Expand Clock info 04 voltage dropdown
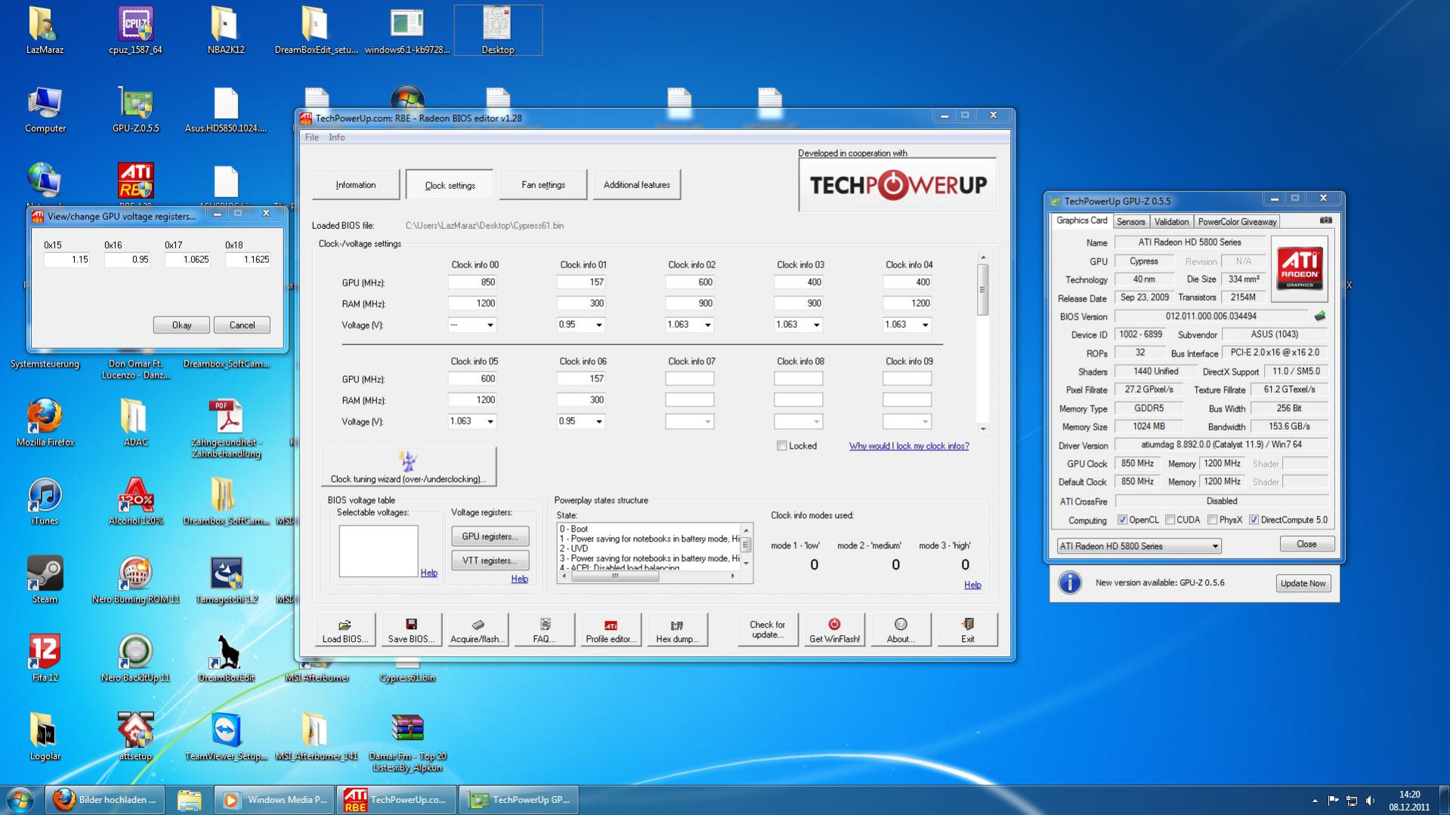 tap(925, 325)
